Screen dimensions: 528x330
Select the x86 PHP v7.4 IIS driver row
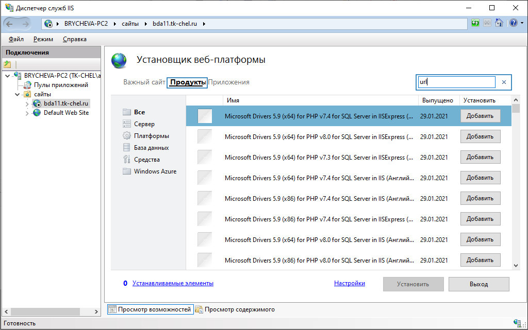click(x=349, y=198)
